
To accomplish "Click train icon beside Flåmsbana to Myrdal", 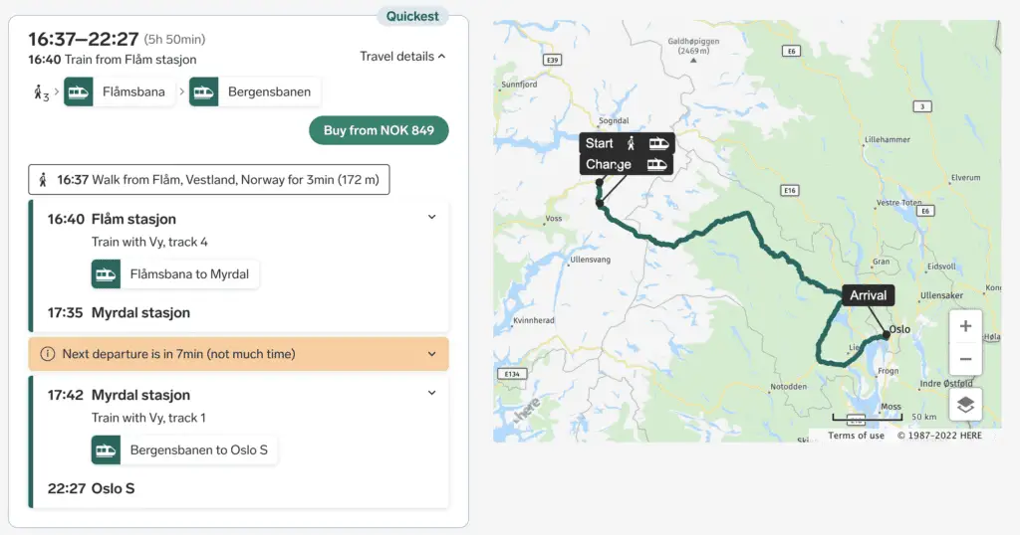I will pos(106,274).
